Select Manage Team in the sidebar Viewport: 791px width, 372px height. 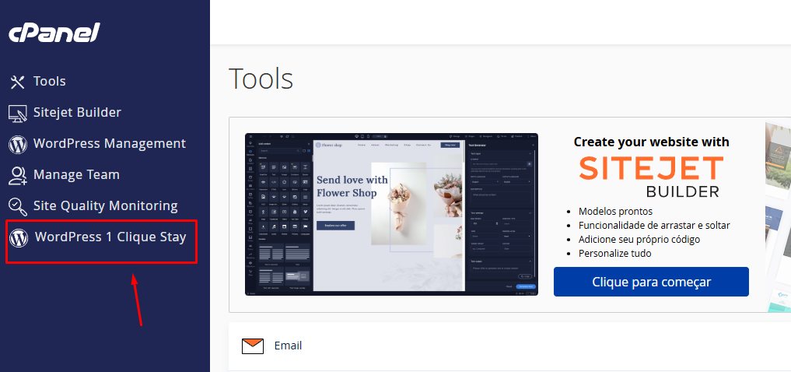click(x=76, y=175)
